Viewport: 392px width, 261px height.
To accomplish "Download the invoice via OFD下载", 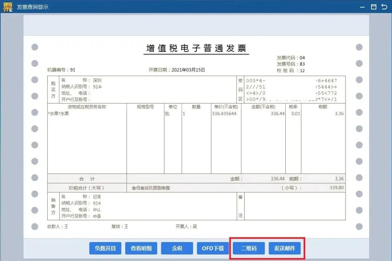I will (213, 248).
